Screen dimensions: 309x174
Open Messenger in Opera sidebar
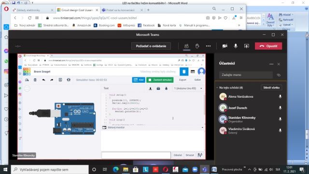coord(6,51)
